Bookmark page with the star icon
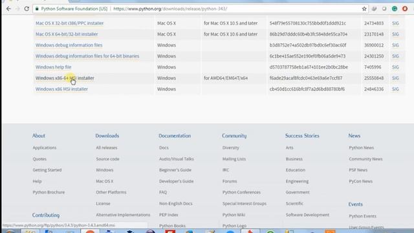 coord(364,8)
